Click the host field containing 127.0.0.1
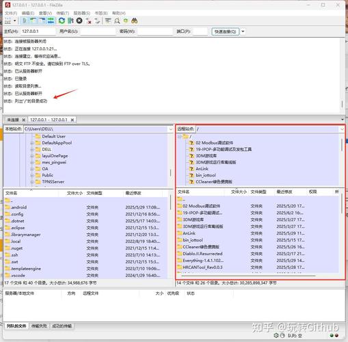The image size is (348, 342). [38, 31]
